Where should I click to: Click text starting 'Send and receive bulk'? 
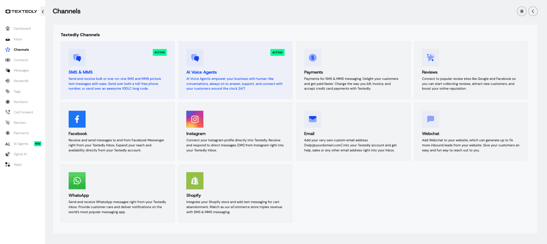(115, 84)
